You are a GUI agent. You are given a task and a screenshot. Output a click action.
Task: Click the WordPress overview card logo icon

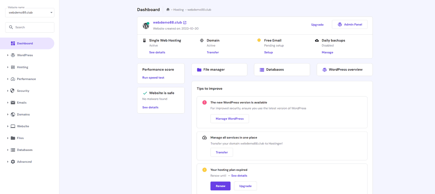click(324, 70)
